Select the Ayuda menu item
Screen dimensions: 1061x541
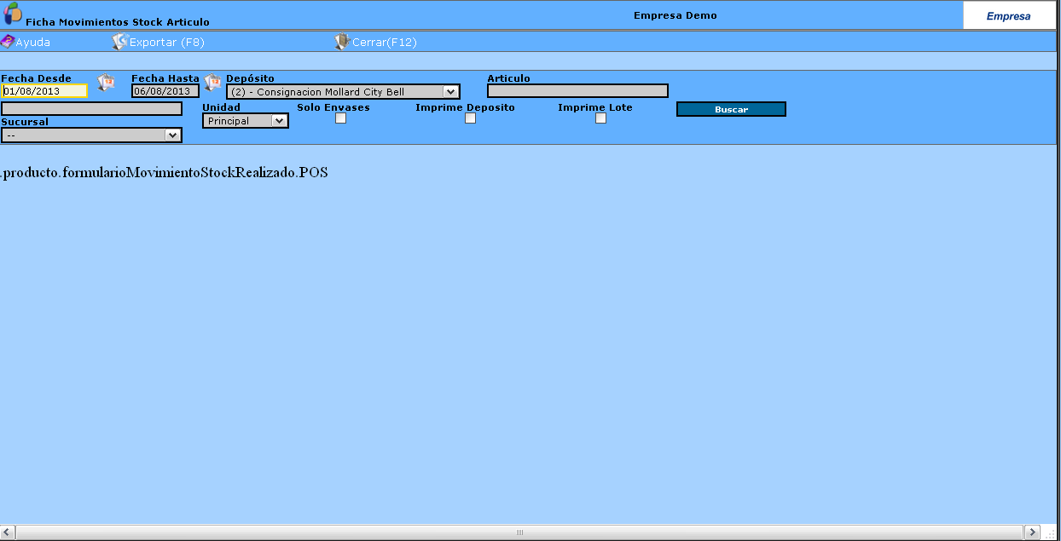click(32, 42)
